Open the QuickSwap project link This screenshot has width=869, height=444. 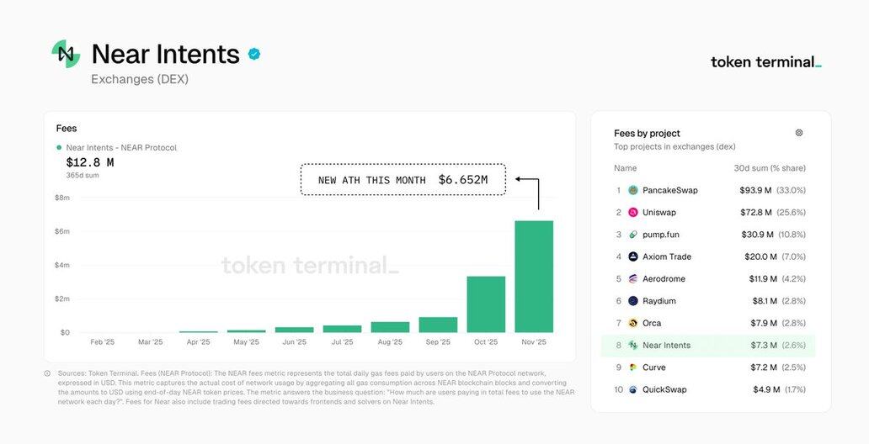[x=664, y=389]
